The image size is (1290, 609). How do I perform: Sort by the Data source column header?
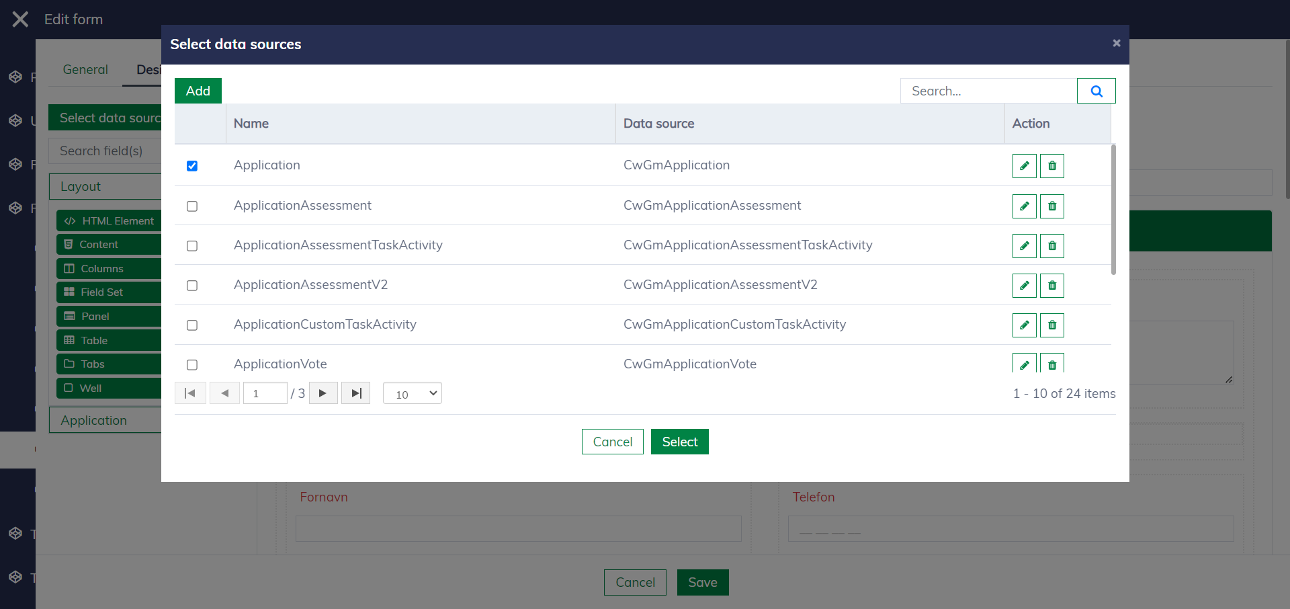pyautogui.click(x=658, y=124)
